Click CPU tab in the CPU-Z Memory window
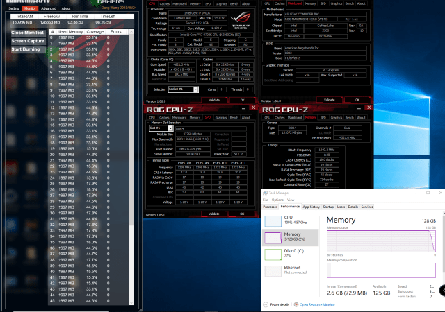This screenshot has height=312, width=445. pos(267,117)
